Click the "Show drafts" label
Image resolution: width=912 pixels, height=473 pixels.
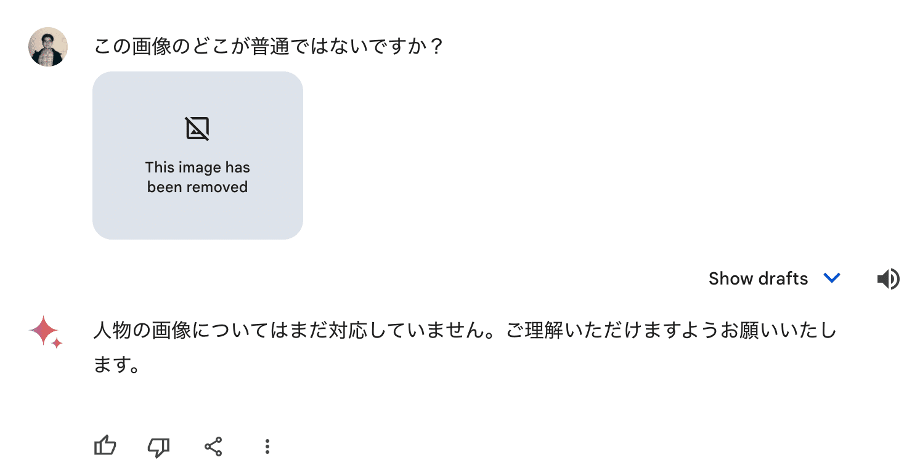tap(757, 279)
